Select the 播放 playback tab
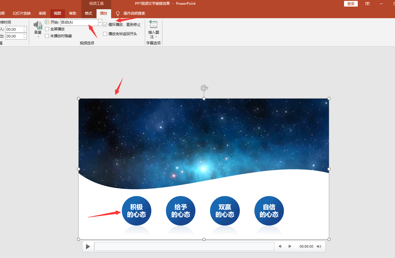Image resolution: width=395 pixels, height=258 pixels. point(104,13)
